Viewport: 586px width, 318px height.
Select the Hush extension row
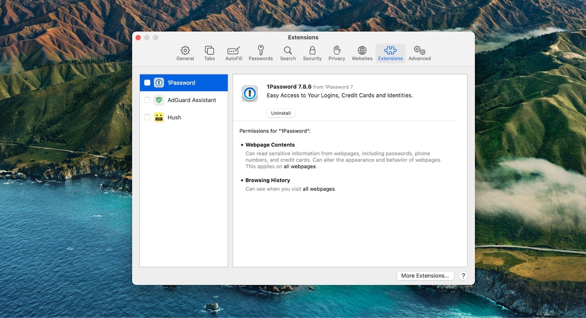175,117
